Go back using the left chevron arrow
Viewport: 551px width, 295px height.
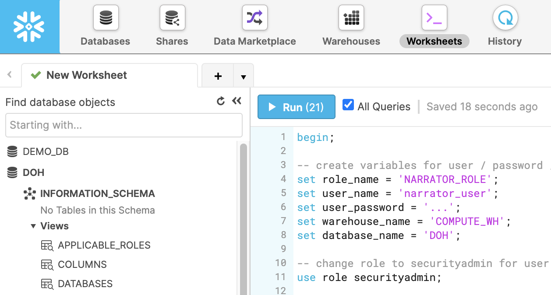pos(9,75)
